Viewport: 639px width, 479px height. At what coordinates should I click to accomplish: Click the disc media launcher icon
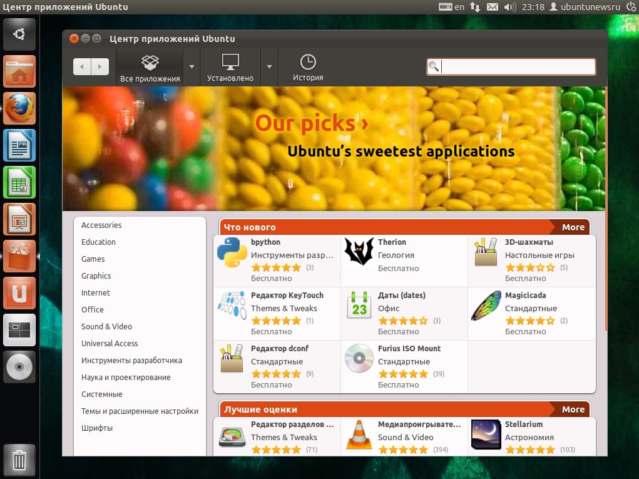[19, 367]
